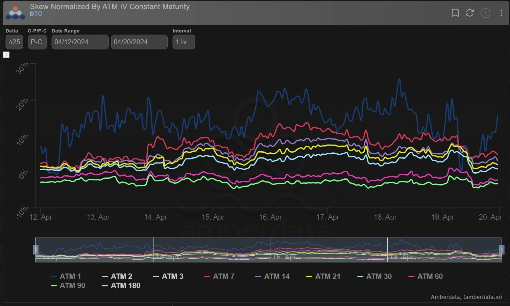Toggle the ATM 14 series in legend
This screenshot has width=510, height=306.
272,276
